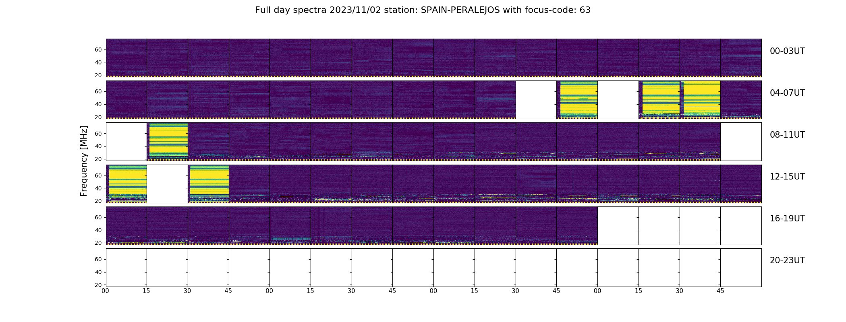Click the "20" frequency tick of the 20-23UT row
Viewport: 846px width, 322px height.
[x=98, y=285]
